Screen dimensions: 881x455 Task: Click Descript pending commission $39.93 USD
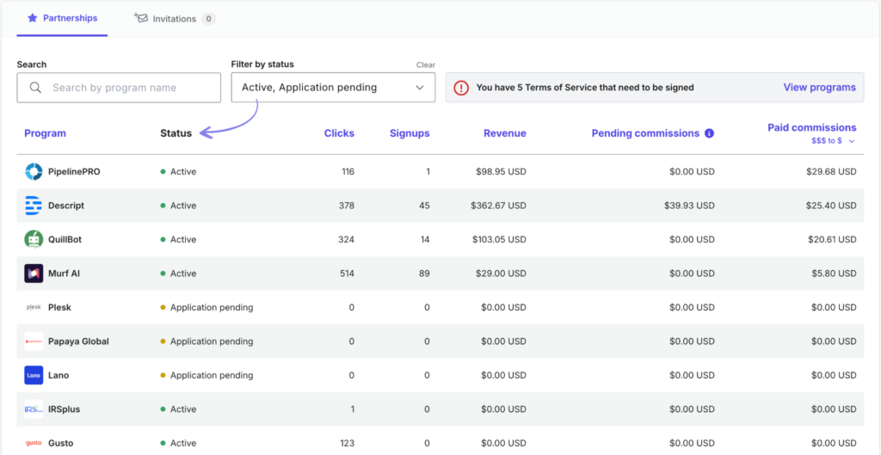click(689, 206)
